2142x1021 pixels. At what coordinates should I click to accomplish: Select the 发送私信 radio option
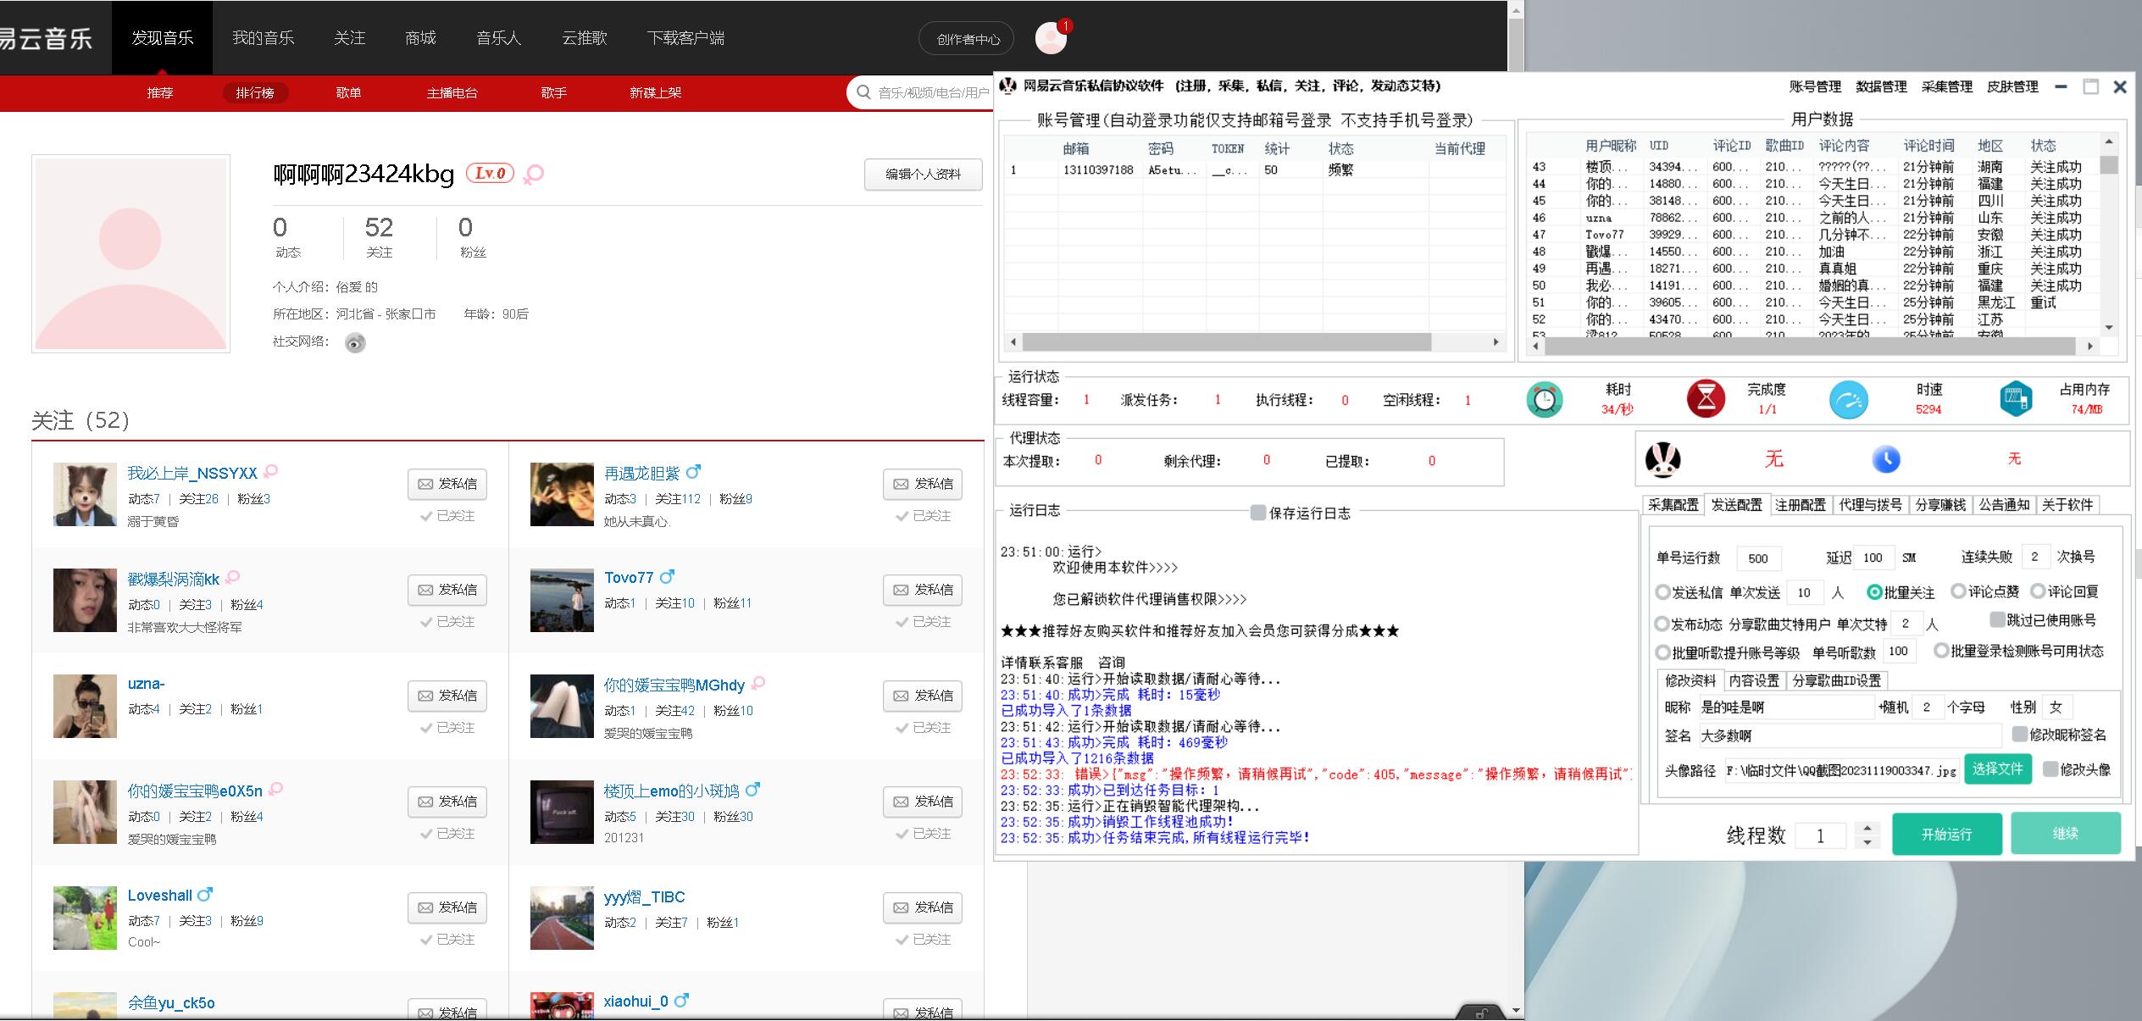1663,591
